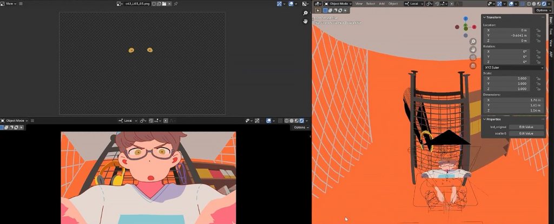Screen dimensions: 554x224
Task: Collapse the Transform panel
Action: tap(485, 17)
